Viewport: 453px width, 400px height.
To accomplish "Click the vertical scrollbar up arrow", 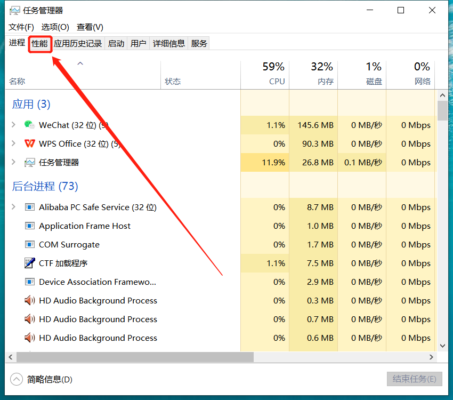I will point(442,95).
